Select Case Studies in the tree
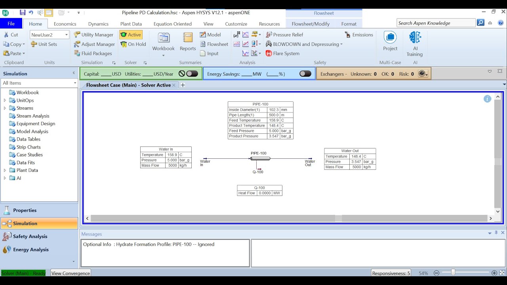The height and width of the screenshot is (285, 507). pos(29,155)
